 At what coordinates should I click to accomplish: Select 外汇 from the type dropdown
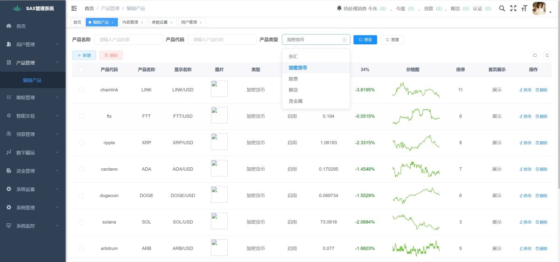(316, 56)
